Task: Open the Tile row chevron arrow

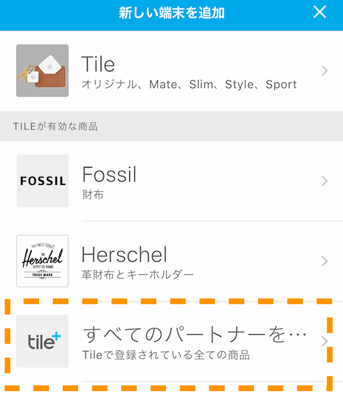Action: coord(325,71)
